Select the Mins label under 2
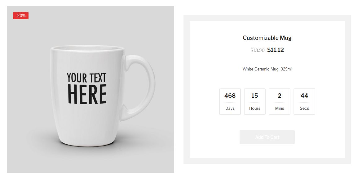Screen dimensions: 358x179 coord(279,108)
